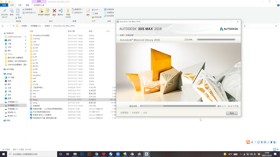Click Select none (全部取消) in ribbon
The image size is (280, 157).
[x=109, y=13]
